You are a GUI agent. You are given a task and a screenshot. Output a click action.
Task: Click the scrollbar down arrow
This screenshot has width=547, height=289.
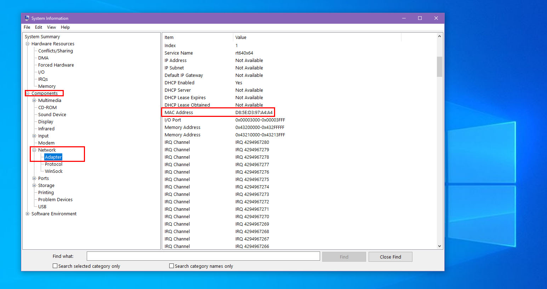[x=439, y=246]
